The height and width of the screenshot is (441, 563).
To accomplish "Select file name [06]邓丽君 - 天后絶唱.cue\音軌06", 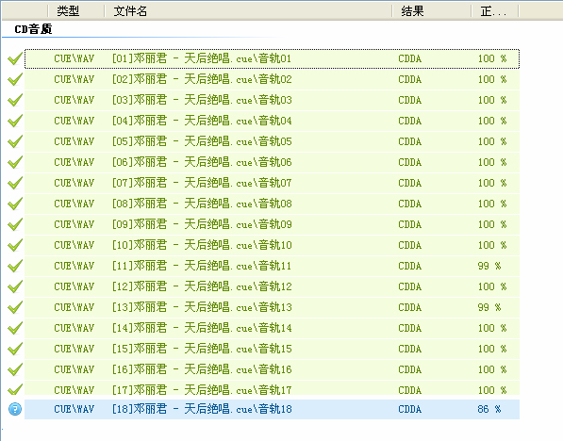I will point(202,163).
